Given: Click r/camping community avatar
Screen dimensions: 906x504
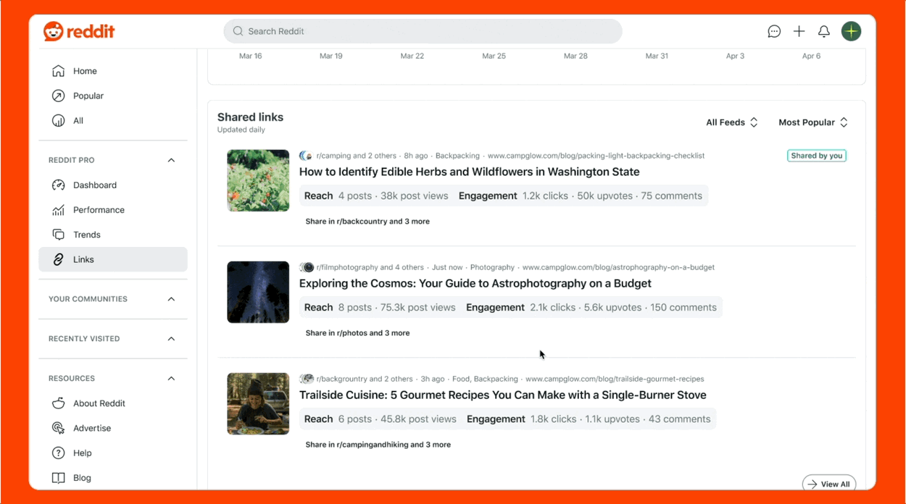Looking at the screenshot, I should (x=306, y=156).
